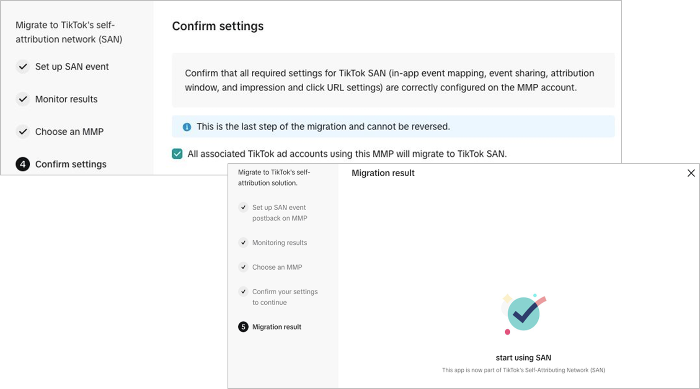Viewport: 700px width, 389px height.
Task: Click the blue info icon in the notice banner
Action: tap(187, 127)
